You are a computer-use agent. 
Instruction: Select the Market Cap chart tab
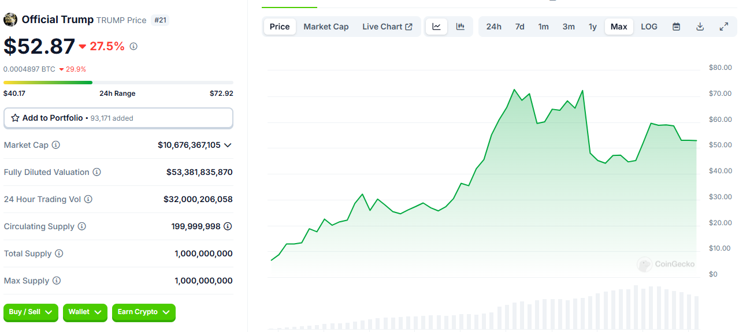[x=326, y=27]
